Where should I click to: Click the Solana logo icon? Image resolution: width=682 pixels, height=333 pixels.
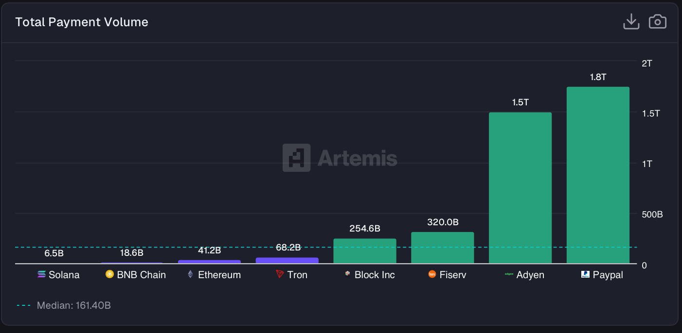pyautogui.click(x=41, y=275)
